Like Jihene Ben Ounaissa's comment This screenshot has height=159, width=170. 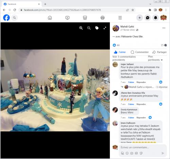coord(131,104)
